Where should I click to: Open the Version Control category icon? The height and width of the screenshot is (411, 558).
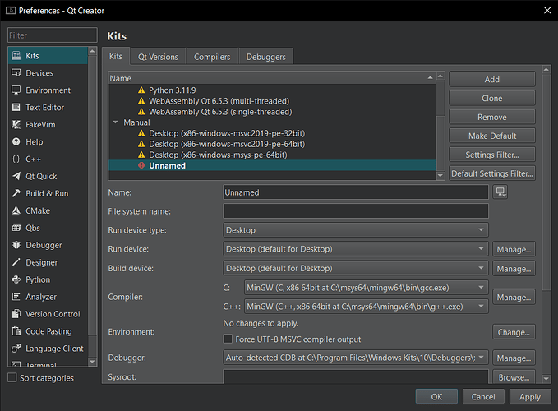(x=17, y=314)
